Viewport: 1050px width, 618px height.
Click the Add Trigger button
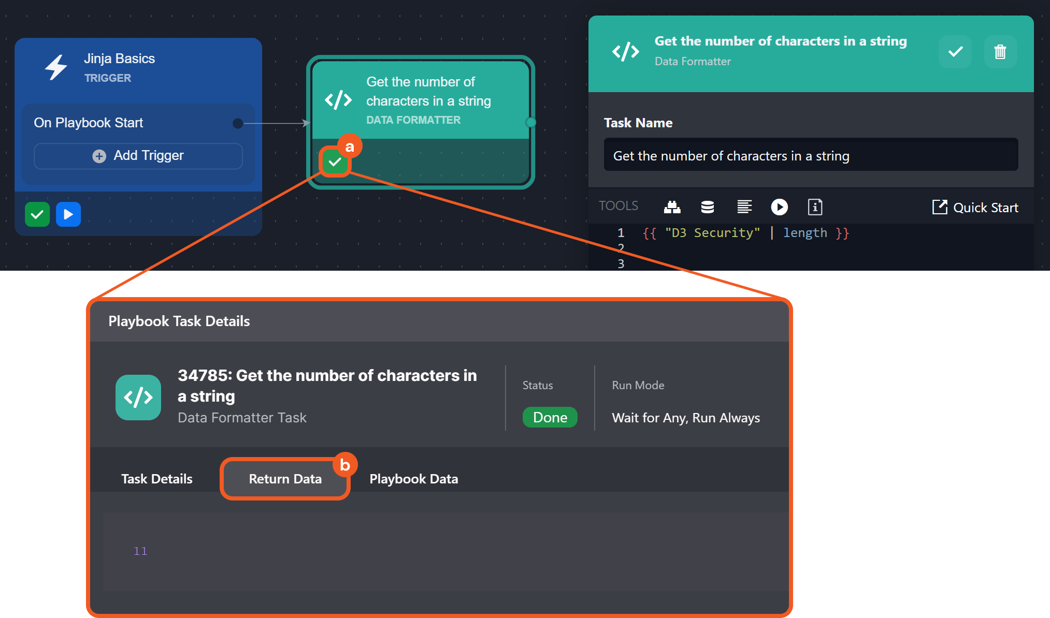pos(138,156)
